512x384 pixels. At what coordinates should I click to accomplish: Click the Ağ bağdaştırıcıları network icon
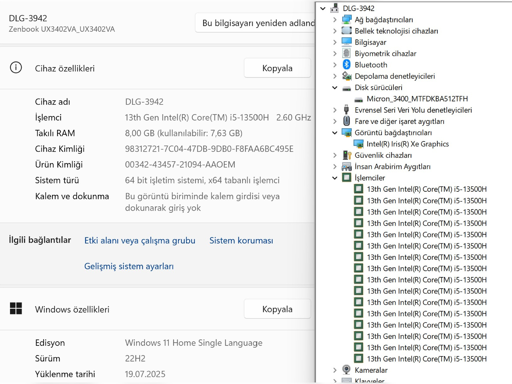pos(347,19)
